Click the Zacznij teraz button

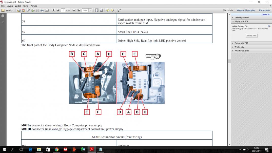pyautogui.click(x=251, y=36)
